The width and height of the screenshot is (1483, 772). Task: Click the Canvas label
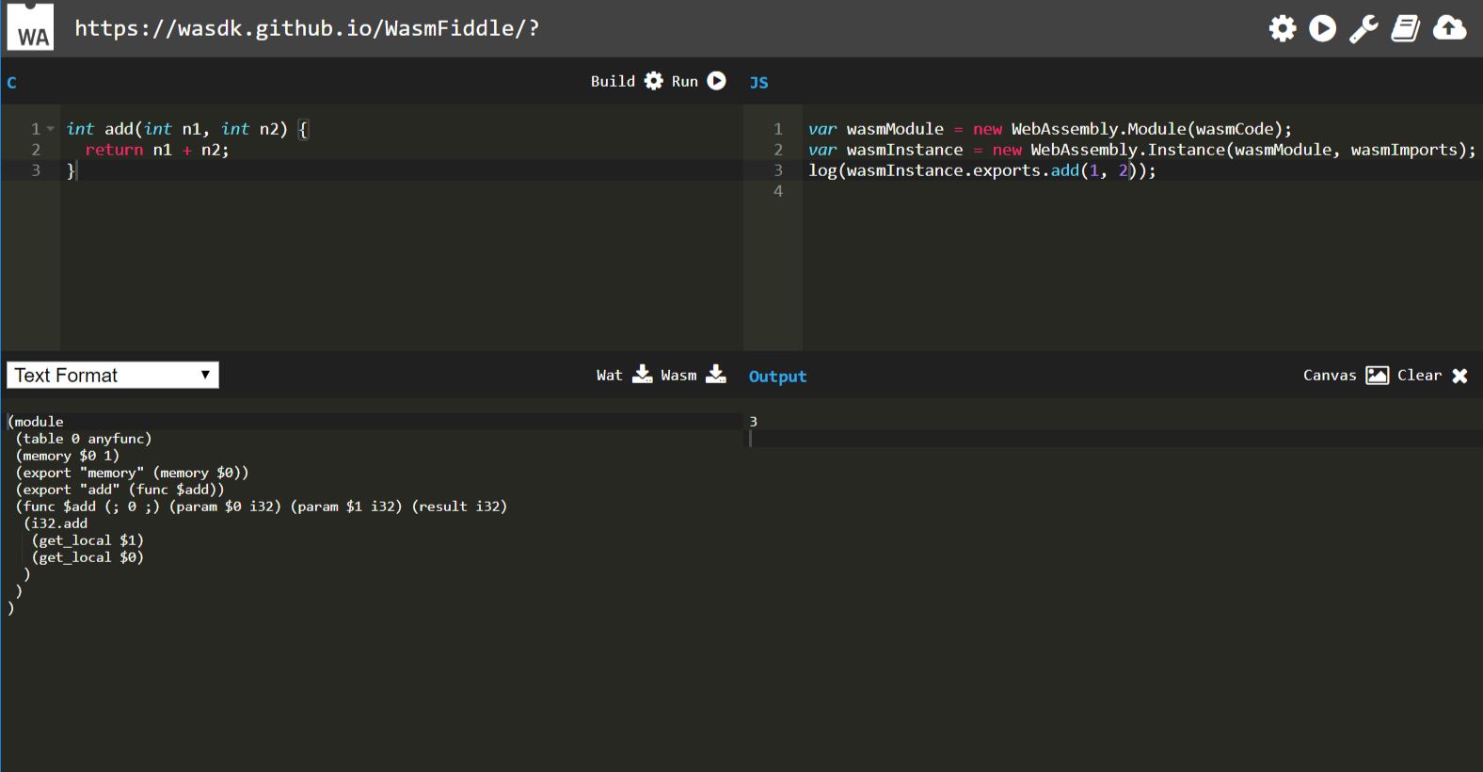coord(1330,375)
